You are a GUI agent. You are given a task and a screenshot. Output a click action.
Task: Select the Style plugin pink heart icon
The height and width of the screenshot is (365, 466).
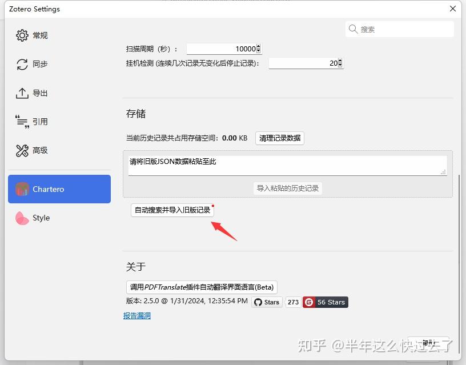[x=22, y=218]
